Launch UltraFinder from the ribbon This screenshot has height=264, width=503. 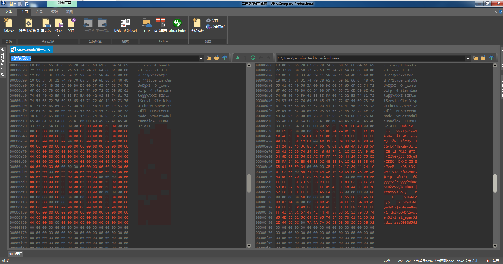177,23
